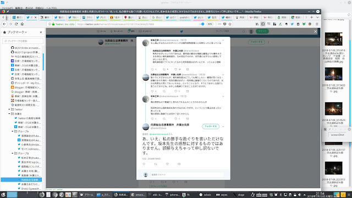Viewport: 352px width, 198px height.
Task: Click the 返信をツイート reply field
Action: (x=187, y=175)
